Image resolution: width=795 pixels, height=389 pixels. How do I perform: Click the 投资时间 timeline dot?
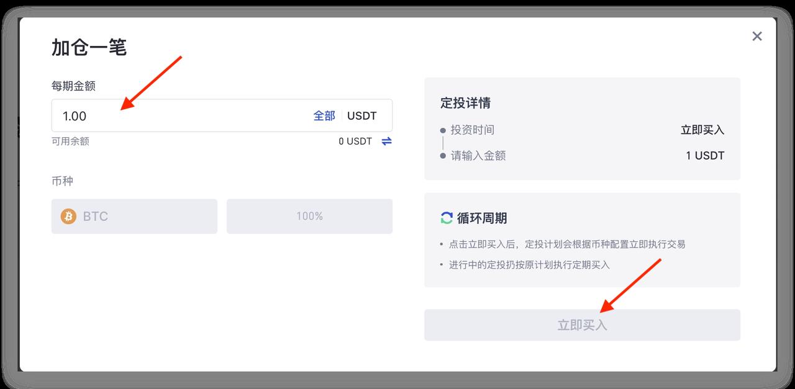point(443,131)
